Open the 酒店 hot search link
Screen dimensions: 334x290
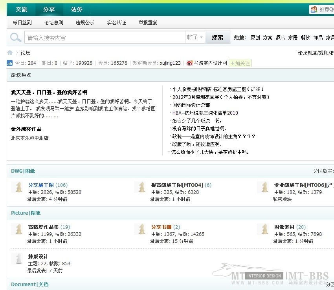tap(280, 37)
